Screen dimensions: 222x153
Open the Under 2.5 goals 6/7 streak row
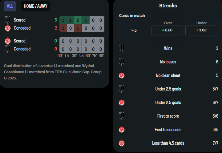[168, 103]
